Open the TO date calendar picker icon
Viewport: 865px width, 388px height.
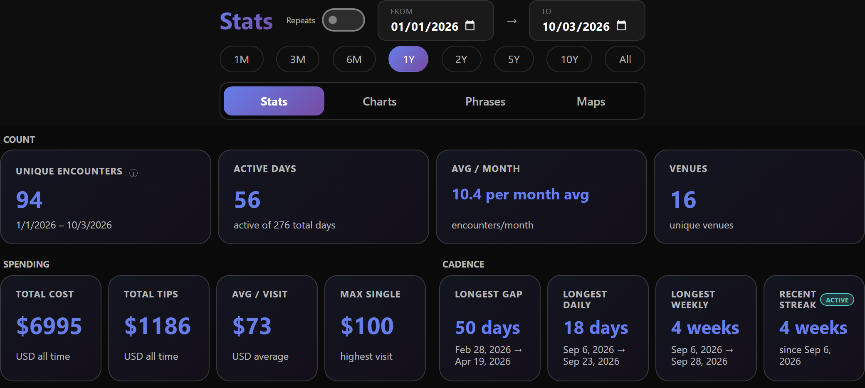coord(621,26)
